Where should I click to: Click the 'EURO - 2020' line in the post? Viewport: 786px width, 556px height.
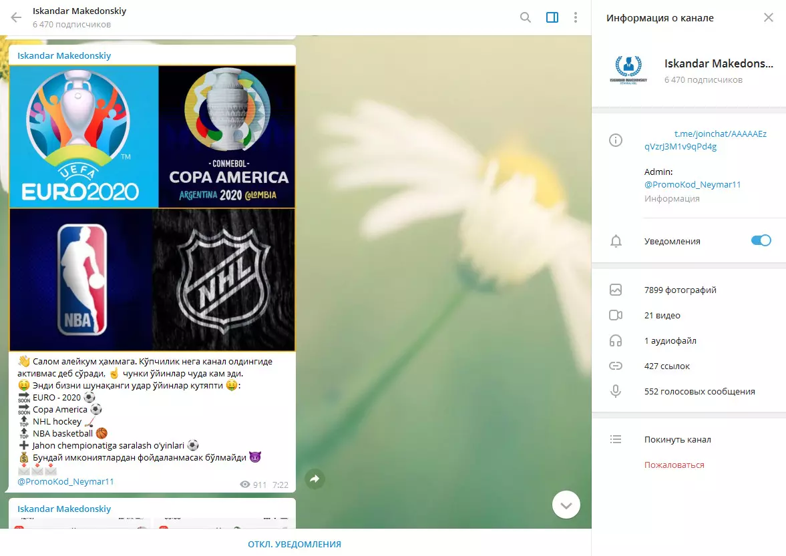pos(56,398)
